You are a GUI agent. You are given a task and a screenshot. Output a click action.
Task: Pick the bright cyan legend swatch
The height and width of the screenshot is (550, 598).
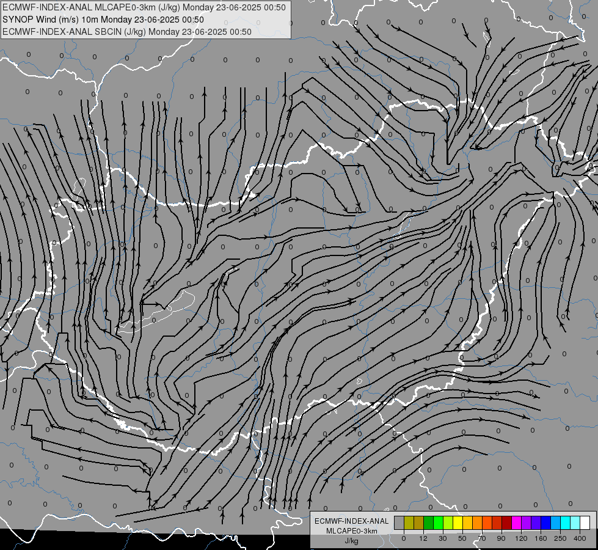565,522
